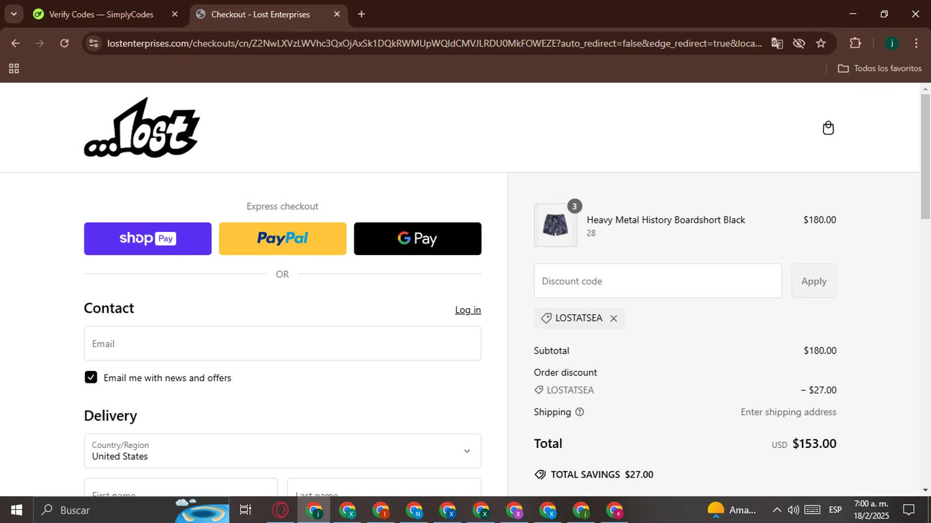Uncheck Email me with news and offers
This screenshot has width=931, height=523.
91,377
